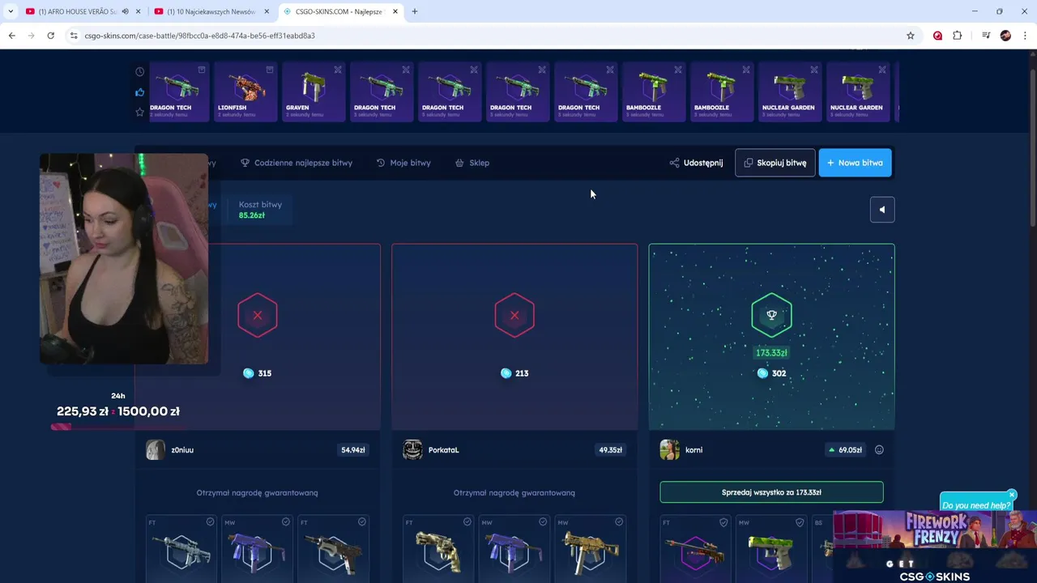
Task: Close the 'Do you need help?' bubble
Action: pos(1011,495)
